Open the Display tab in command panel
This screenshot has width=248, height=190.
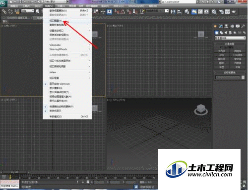click(238, 26)
